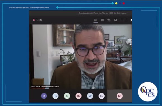Click the CPCCS circular logo
This screenshot has width=162, height=106.
pos(148,92)
